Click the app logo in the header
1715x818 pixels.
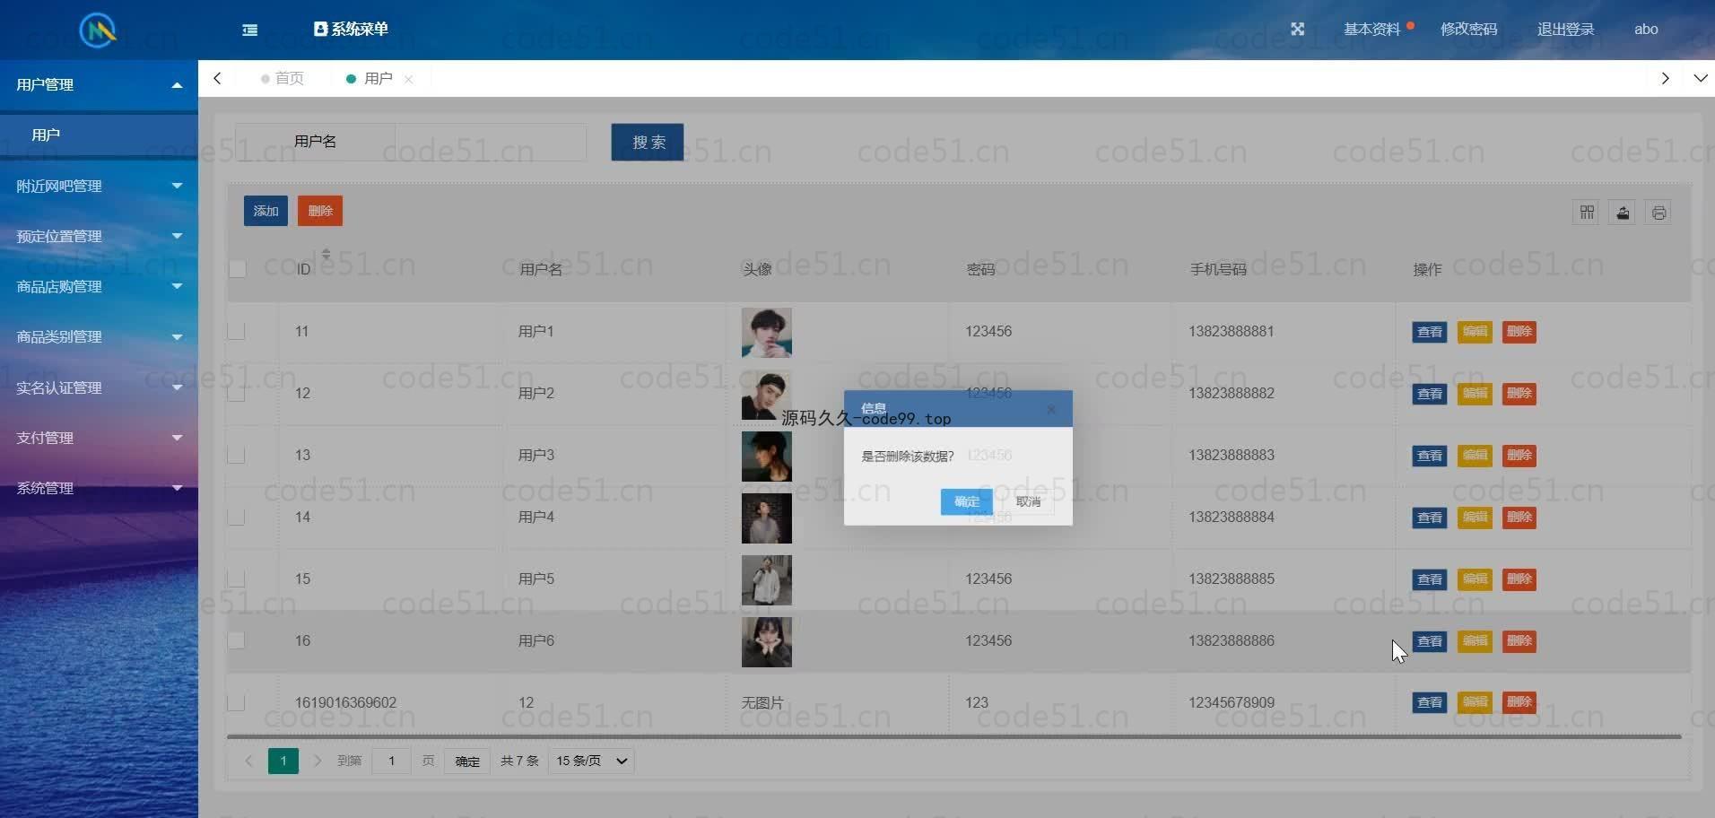pos(98,30)
